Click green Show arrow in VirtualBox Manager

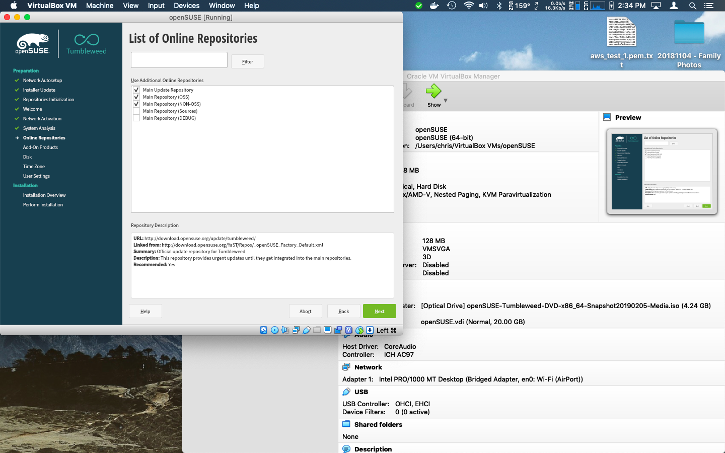pos(433,91)
